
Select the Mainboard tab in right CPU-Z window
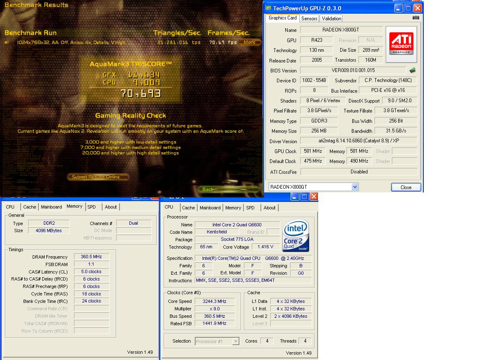pos(210,208)
